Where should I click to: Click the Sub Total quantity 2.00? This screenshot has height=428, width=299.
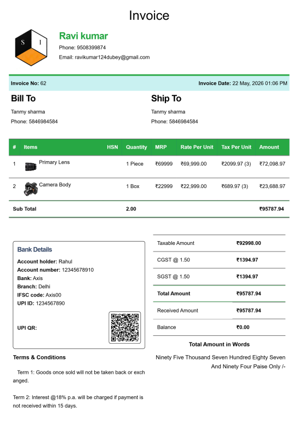point(131,209)
